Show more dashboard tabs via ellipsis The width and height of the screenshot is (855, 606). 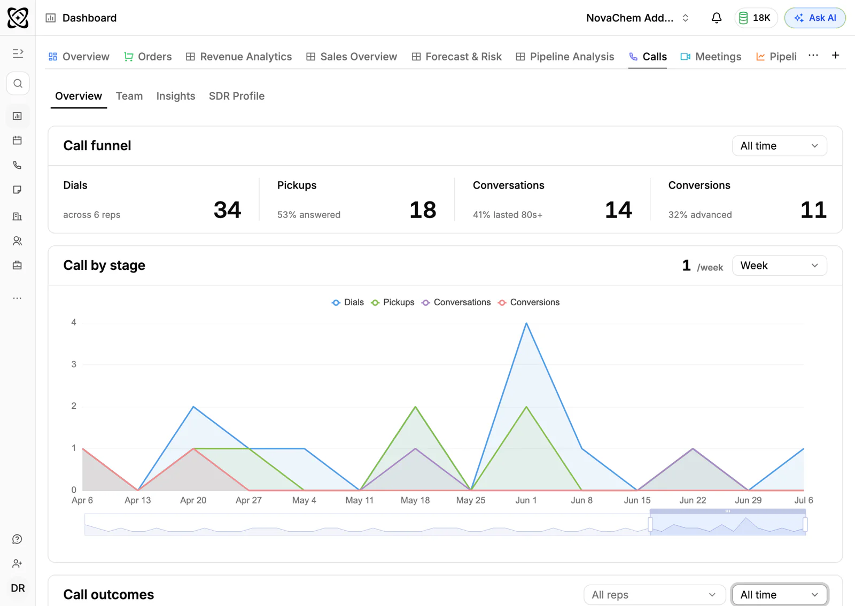click(x=813, y=56)
